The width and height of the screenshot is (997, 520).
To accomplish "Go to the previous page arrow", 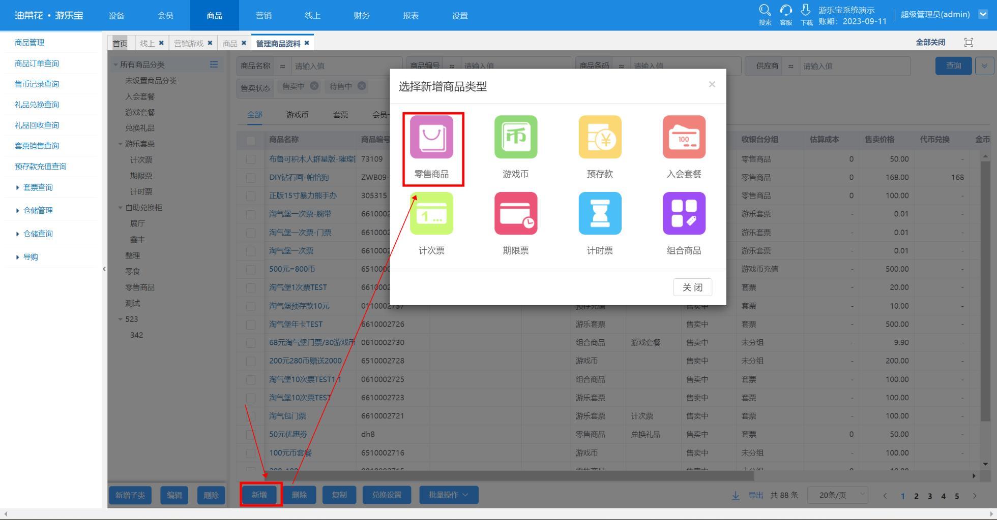I will [x=885, y=496].
